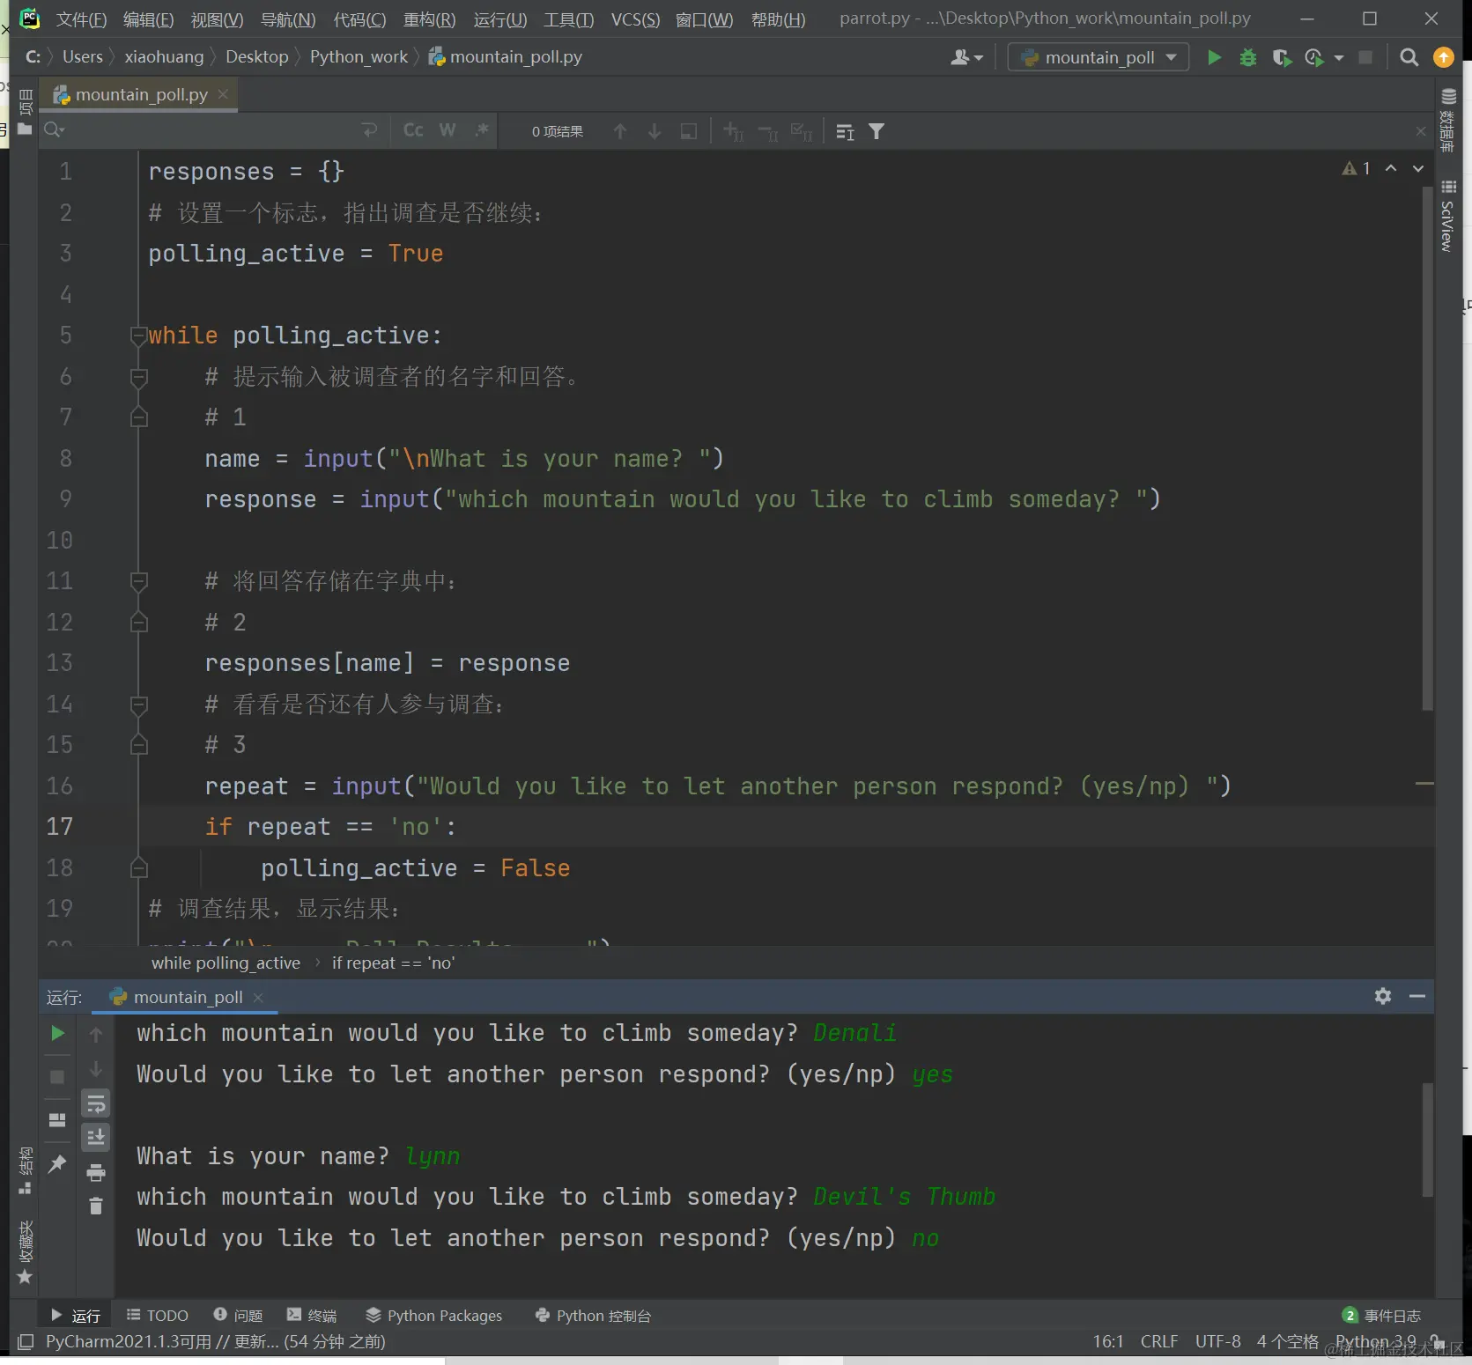This screenshot has width=1472, height=1365.
Task: Click the search text input field
Action: (x=211, y=130)
